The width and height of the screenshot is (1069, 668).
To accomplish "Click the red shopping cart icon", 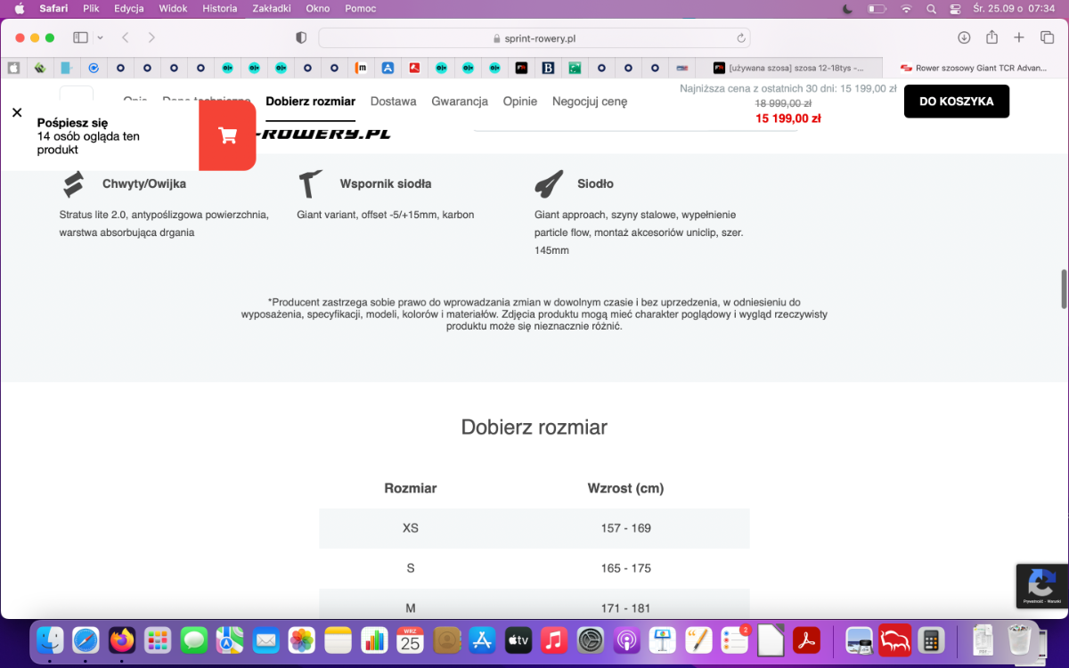I will pyautogui.click(x=227, y=135).
